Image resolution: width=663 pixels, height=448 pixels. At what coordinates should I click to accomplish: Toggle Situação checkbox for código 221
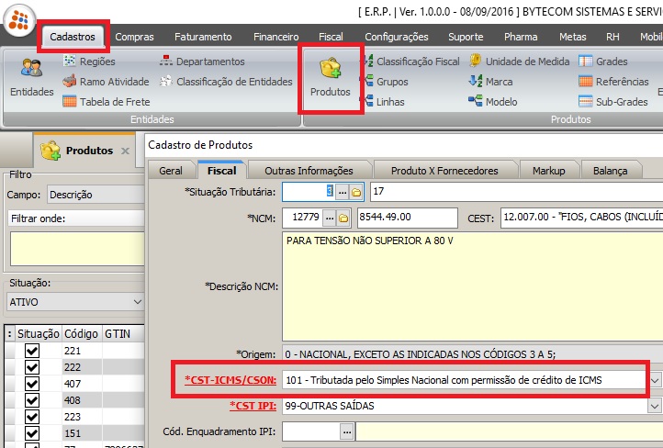[32, 351]
